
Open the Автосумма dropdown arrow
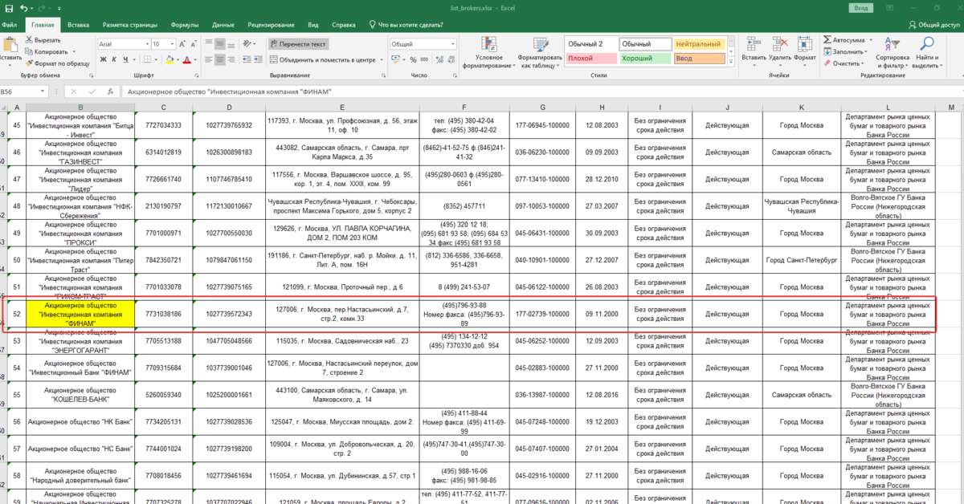[x=869, y=40]
